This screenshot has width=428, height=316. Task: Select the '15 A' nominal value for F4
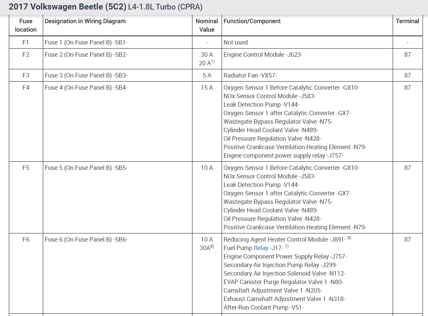207,88
